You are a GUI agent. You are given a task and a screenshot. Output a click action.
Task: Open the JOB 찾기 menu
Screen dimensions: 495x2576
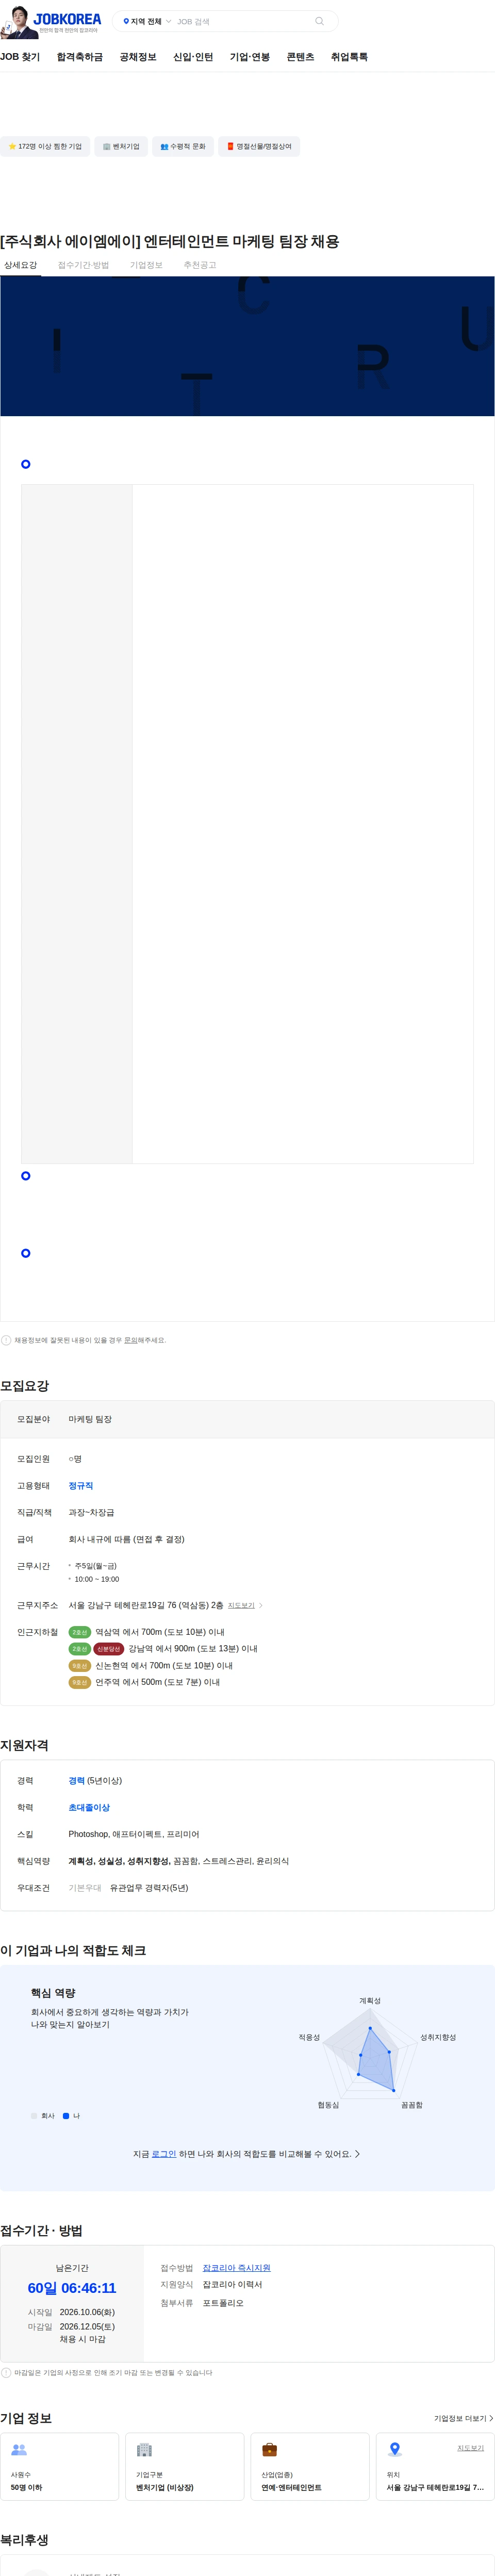coord(20,57)
